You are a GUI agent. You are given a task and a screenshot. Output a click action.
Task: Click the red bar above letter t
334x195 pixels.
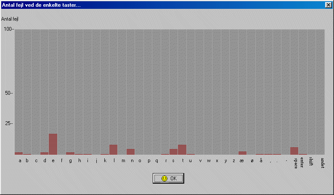[182, 150]
